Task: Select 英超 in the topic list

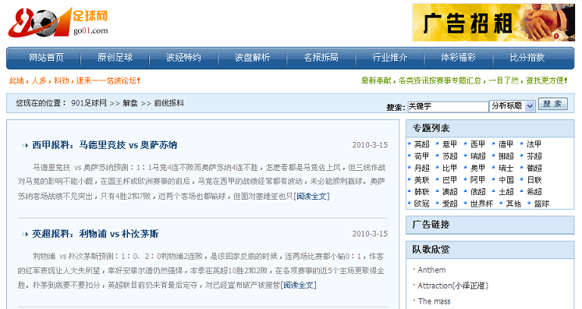Action: (421, 144)
